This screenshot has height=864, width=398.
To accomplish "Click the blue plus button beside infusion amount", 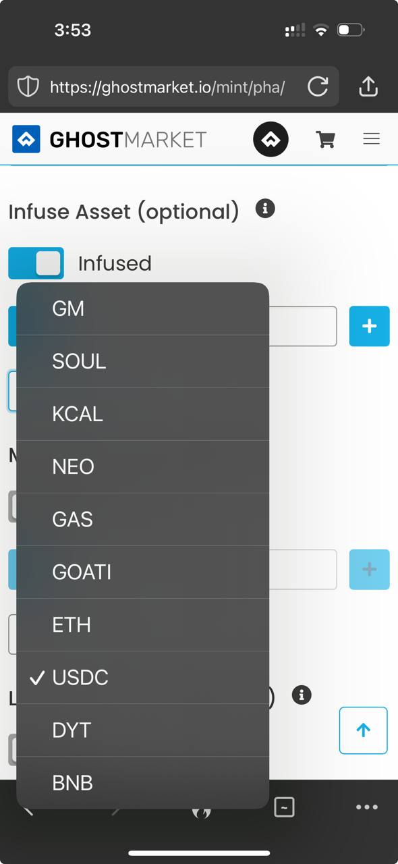I will [370, 326].
